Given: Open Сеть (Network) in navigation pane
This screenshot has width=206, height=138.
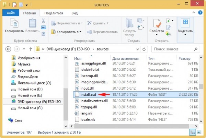Looking at the screenshot, I should pyautogui.click(x=15, y=120).
